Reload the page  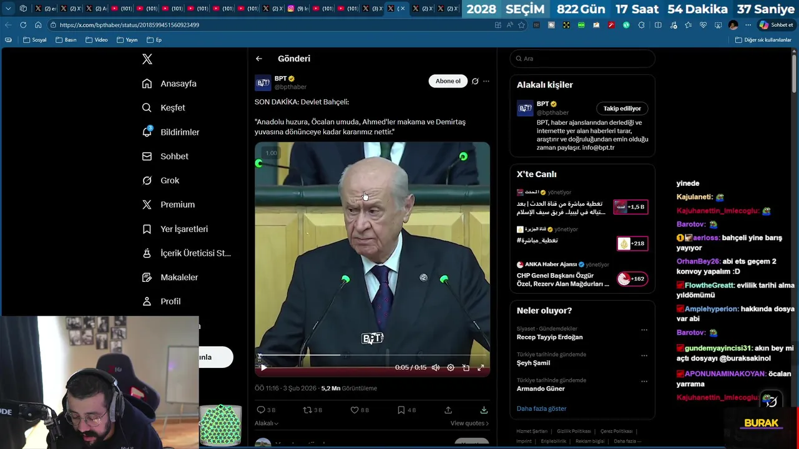(x=23, y=25)
